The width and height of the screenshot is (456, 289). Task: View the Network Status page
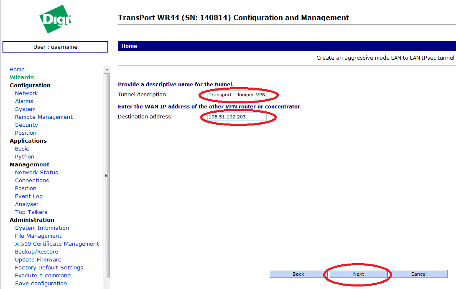point(36,172)
